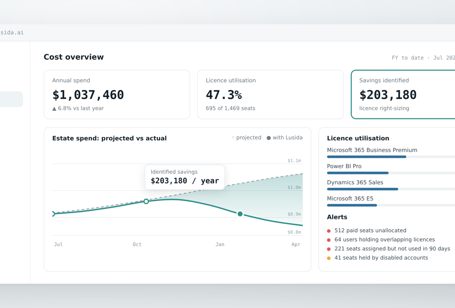Screen dimensions: 455x308
Task: Select the Annual spend value $1,037,460
Action: (88, 95)
